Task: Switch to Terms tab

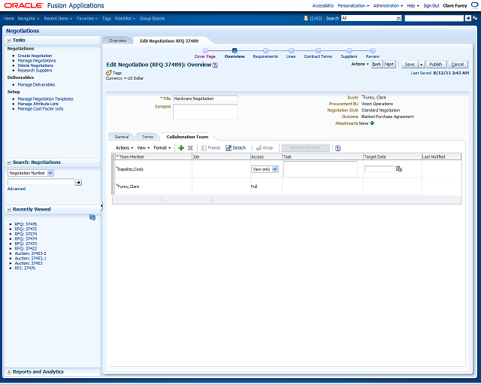Action: [x=147, y=137]
